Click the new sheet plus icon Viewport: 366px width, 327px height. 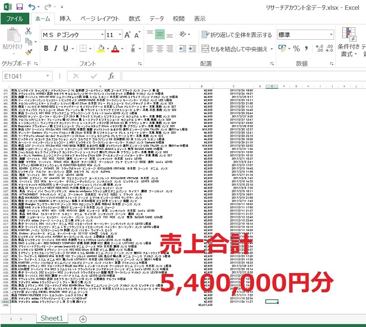click(83, 319)
